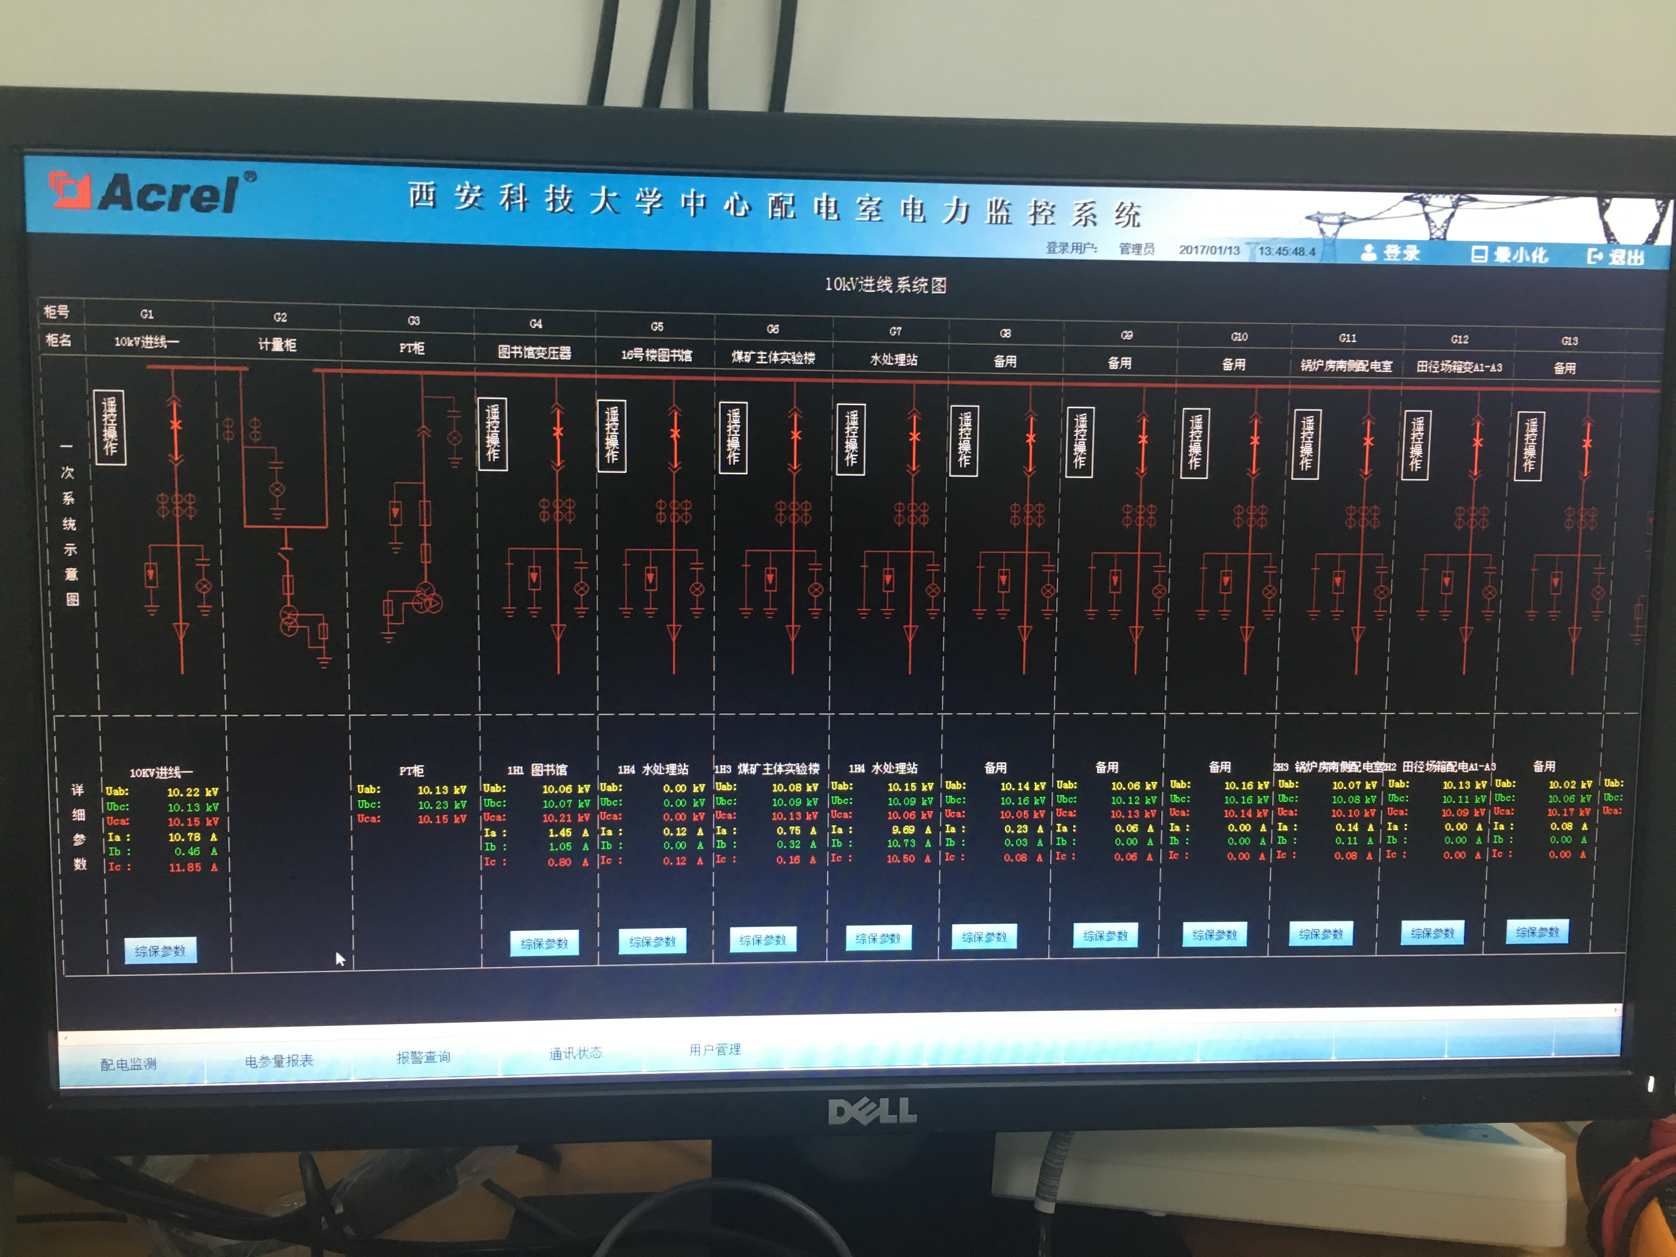Viewport: 1676px width, 1257px height.
Task: Open the 用户管理 menu tab
Action: coord(715,1050)
